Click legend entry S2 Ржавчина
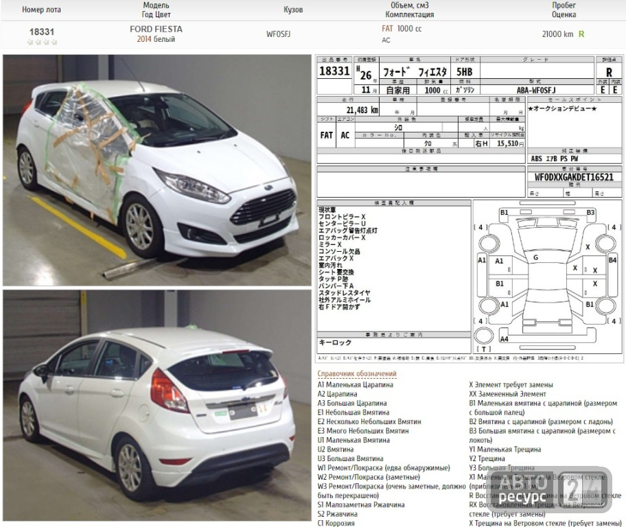This screenshot has width=626, height=527. tap(337, 514)
